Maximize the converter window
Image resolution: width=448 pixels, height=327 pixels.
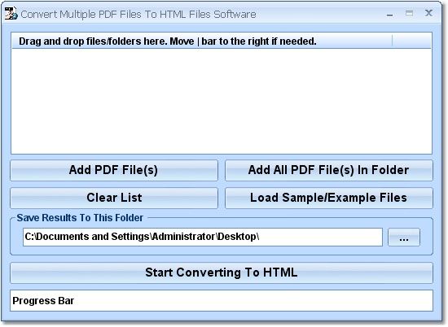coord(409,13)
